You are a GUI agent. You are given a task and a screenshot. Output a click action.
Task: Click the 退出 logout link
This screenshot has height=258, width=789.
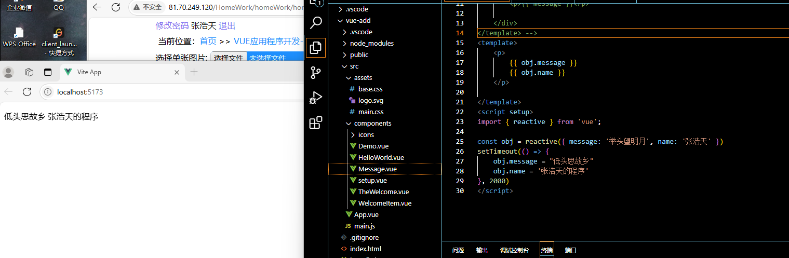point(227,26)
